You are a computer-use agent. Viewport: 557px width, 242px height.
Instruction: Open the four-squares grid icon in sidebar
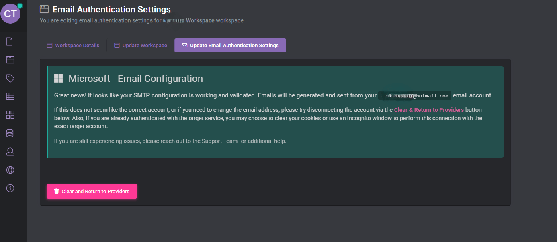(10, 115)
